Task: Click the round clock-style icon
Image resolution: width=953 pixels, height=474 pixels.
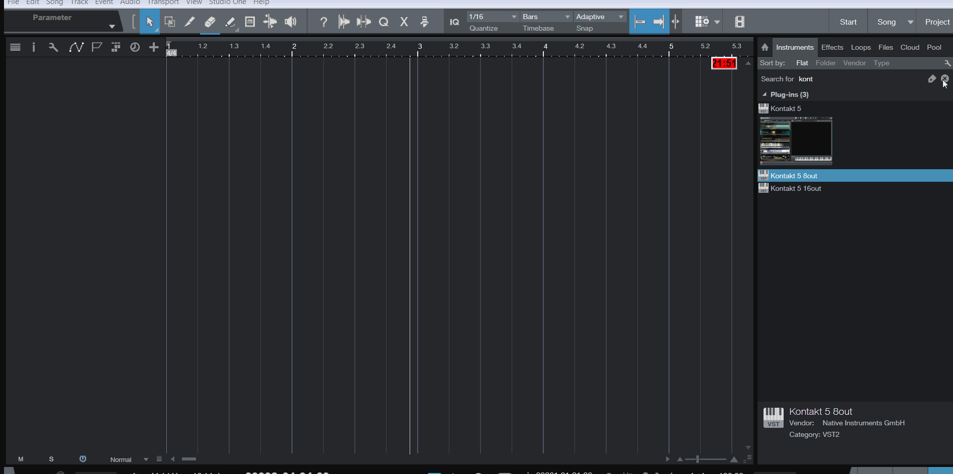Action: (x=135, y=47)
